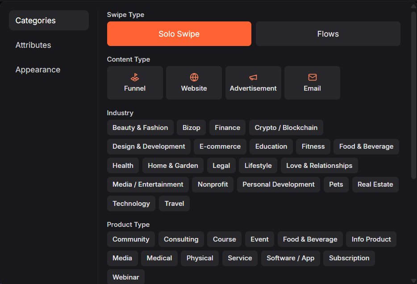Select the Info Product type
This screenshot has height=284, width=417.
(371, 239)
